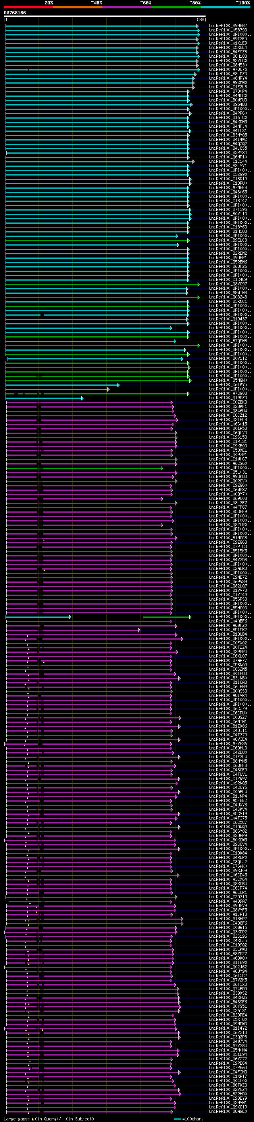
Task: Click hit label UniRef100_C9KE03
Action: 227,446
